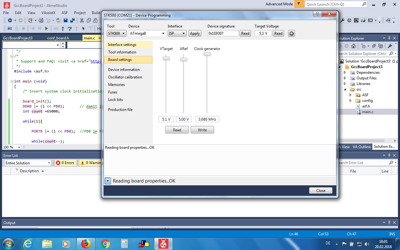
Task: Toggle pin on Solution Explorer panel
Action: (389, 38)
